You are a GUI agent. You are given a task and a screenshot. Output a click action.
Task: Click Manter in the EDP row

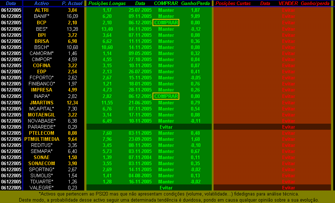click(166, 71)
